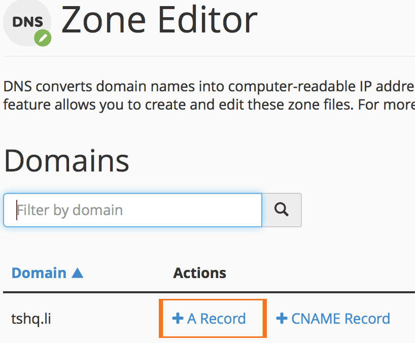Click the "DNS converts domain names" description line
The image size is (415, 343).
click(x=209, y=87)
